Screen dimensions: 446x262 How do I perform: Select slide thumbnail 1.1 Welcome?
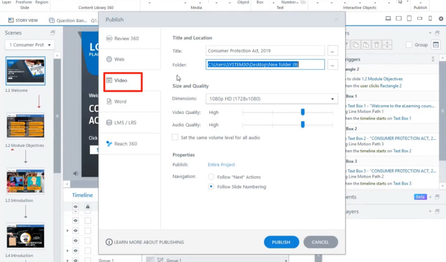click(25, 71)
